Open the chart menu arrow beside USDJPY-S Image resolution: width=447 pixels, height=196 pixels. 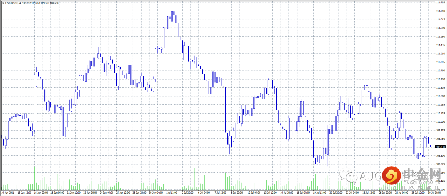click(3, 3)
